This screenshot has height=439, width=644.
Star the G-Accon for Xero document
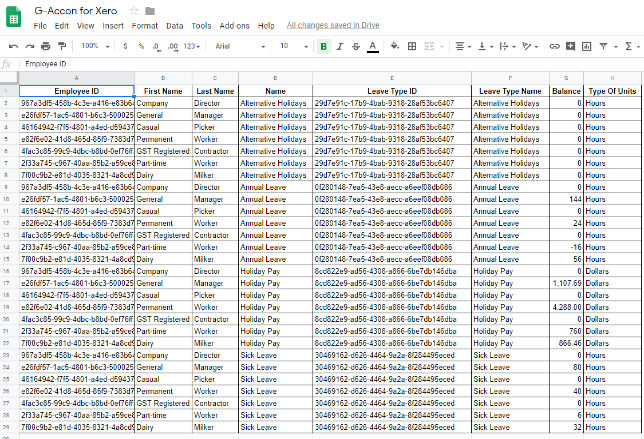(x=134, y=11)
